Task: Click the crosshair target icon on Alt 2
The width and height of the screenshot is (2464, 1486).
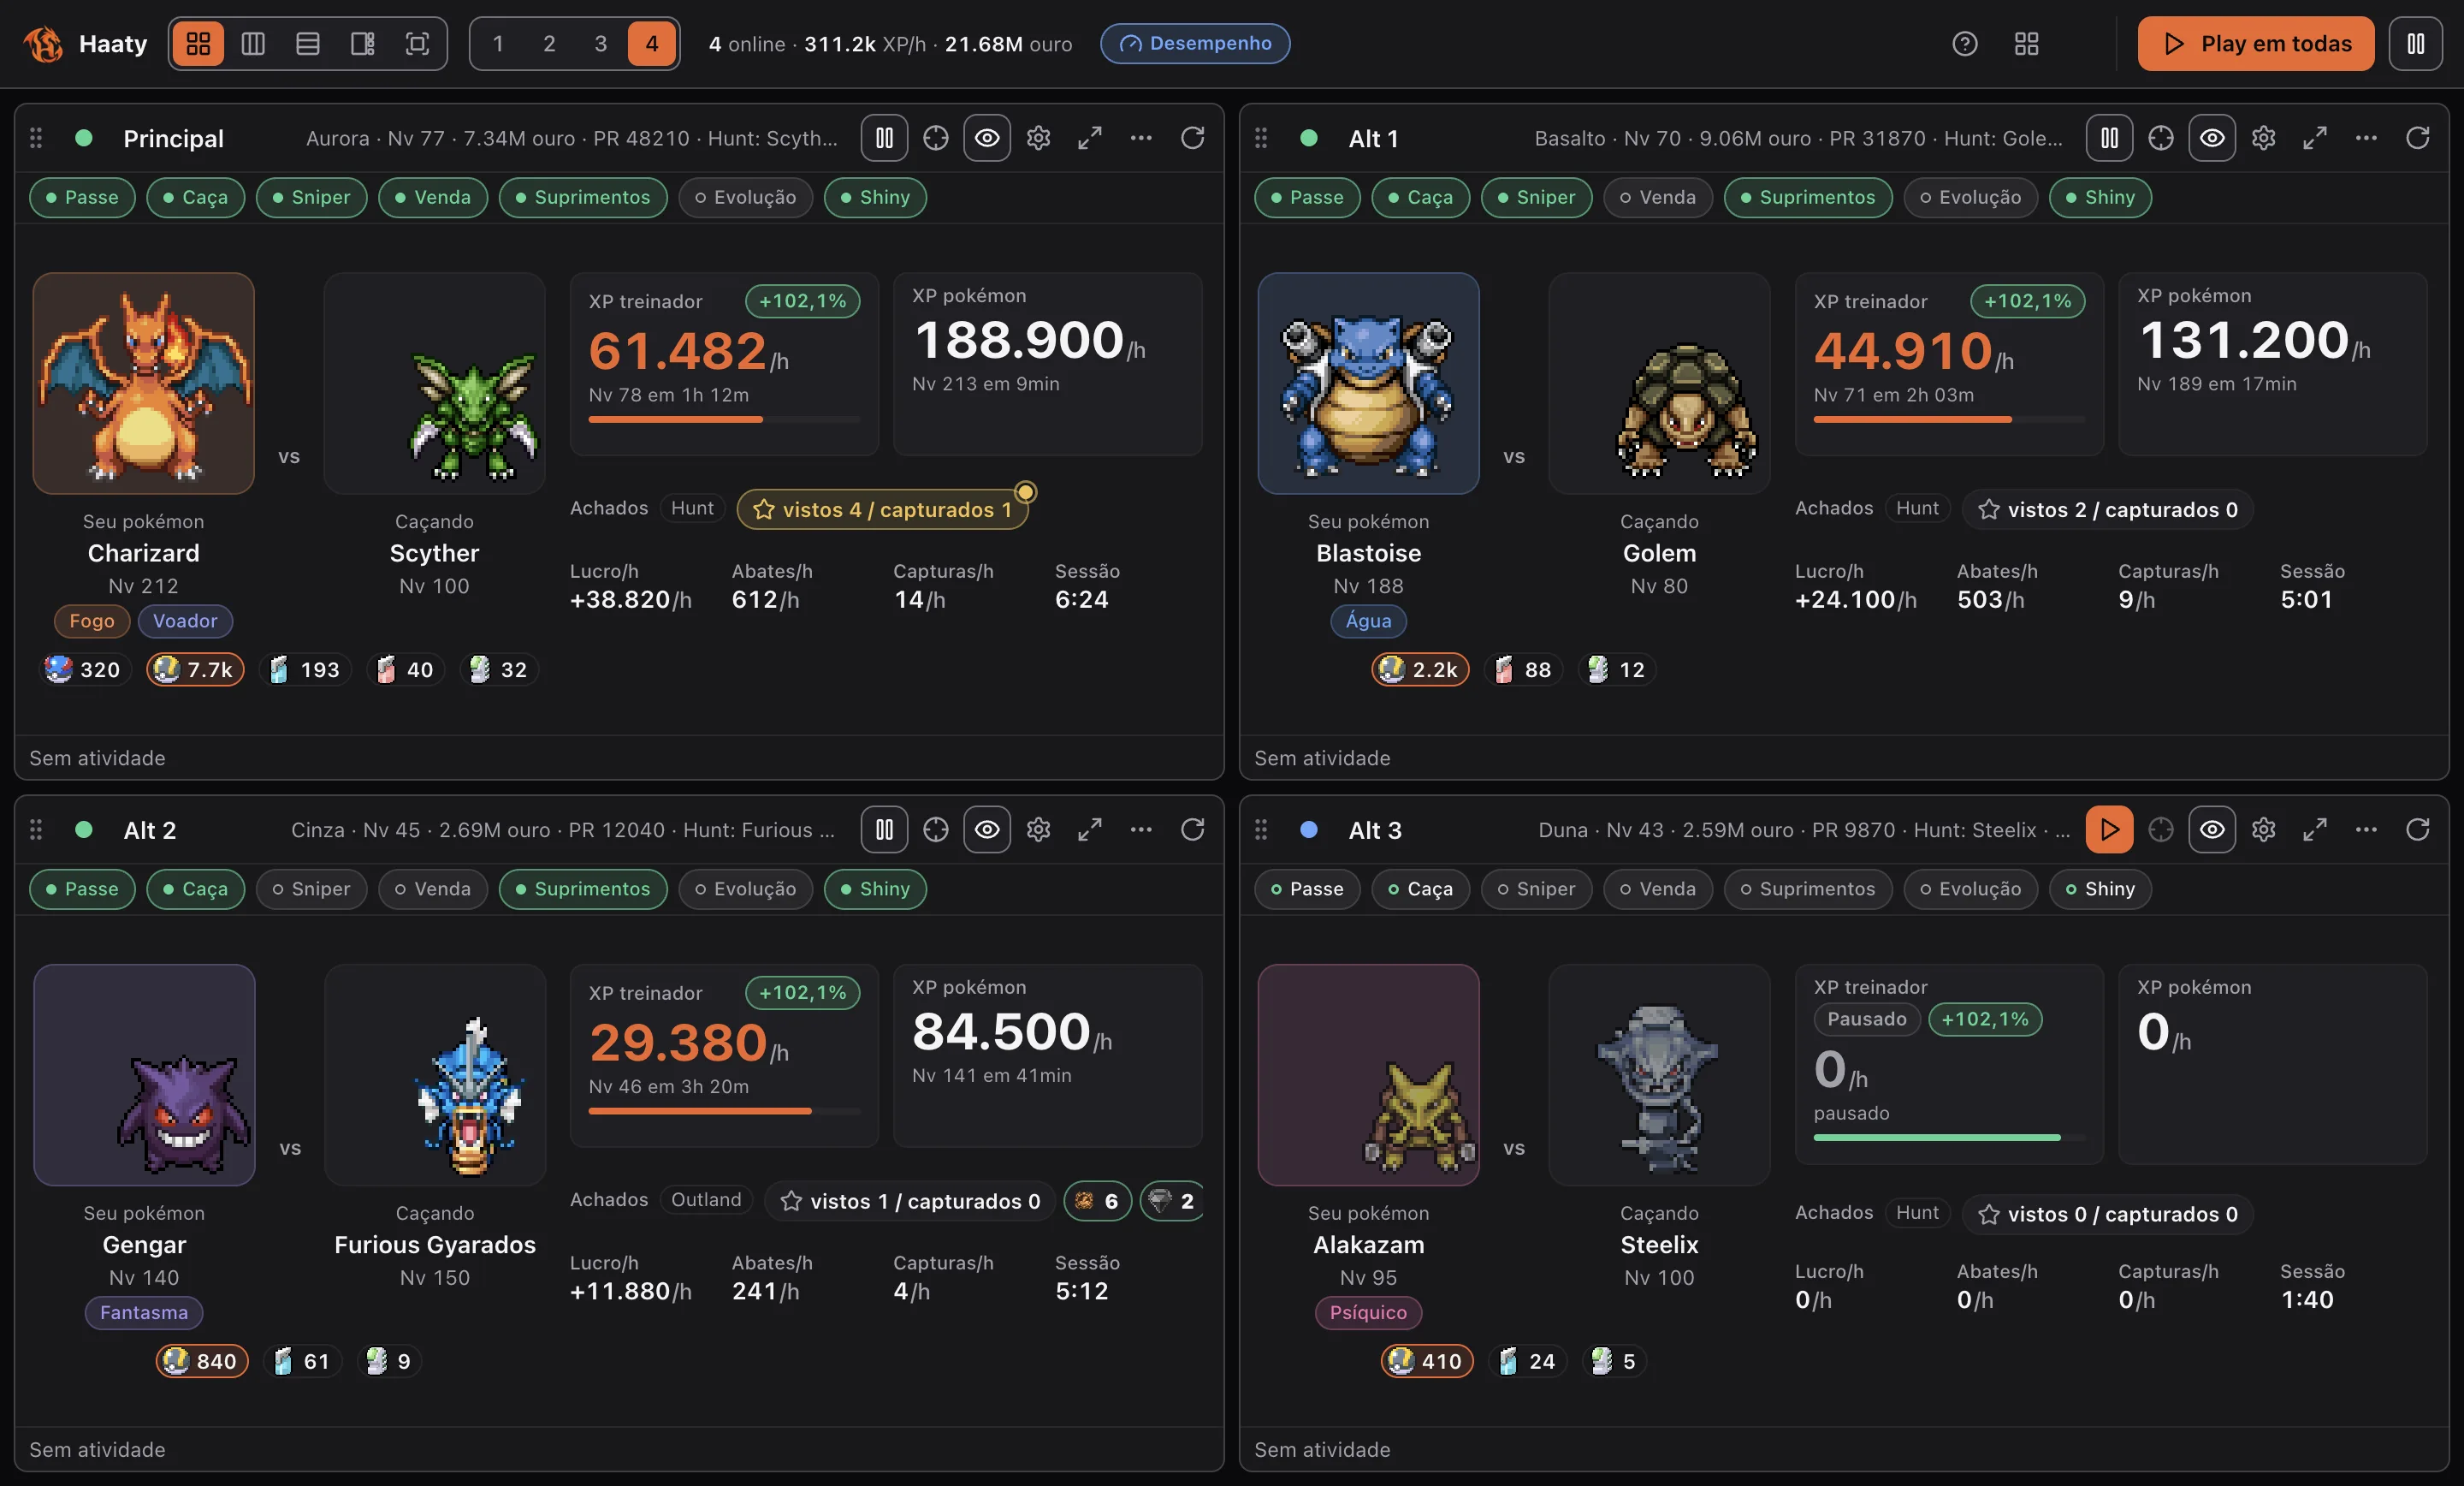Action: pos(936,829)
